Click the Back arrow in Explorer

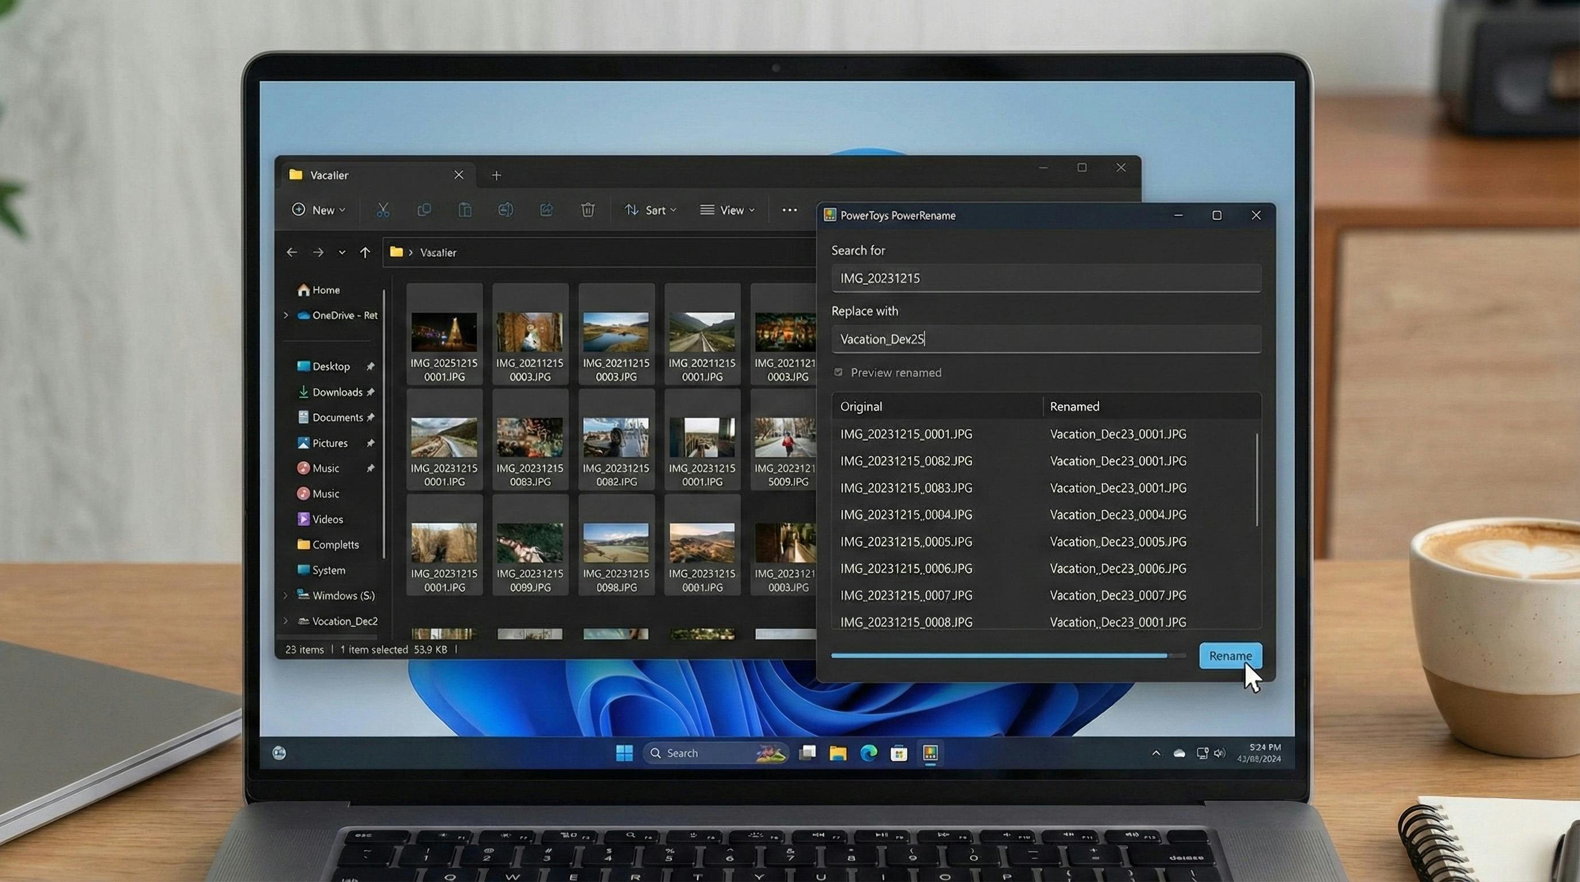point(292,252)
